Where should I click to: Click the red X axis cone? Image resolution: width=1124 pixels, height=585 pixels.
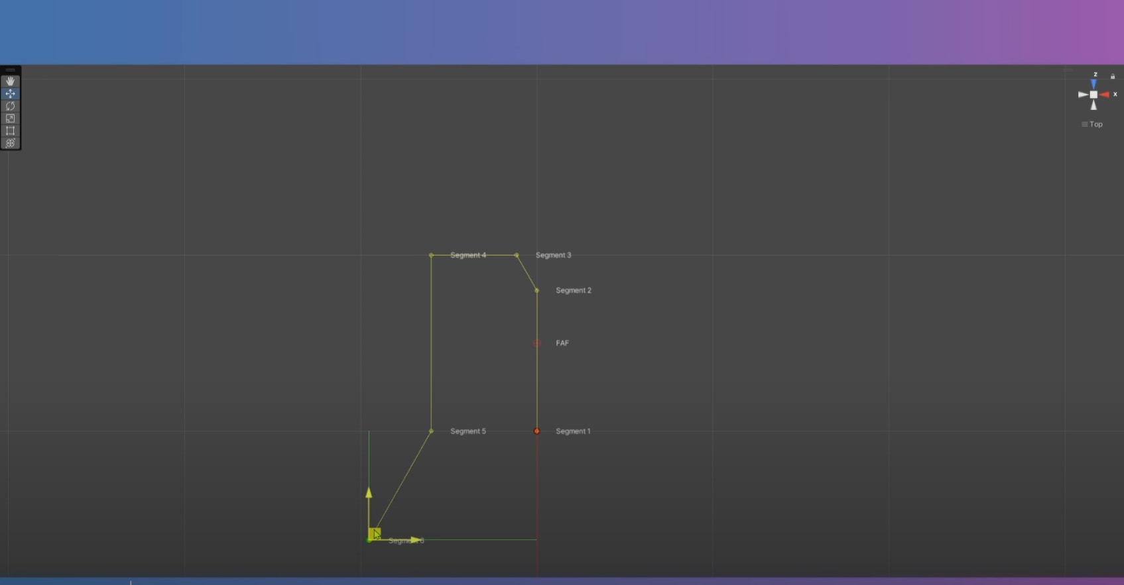(1104, 95)
